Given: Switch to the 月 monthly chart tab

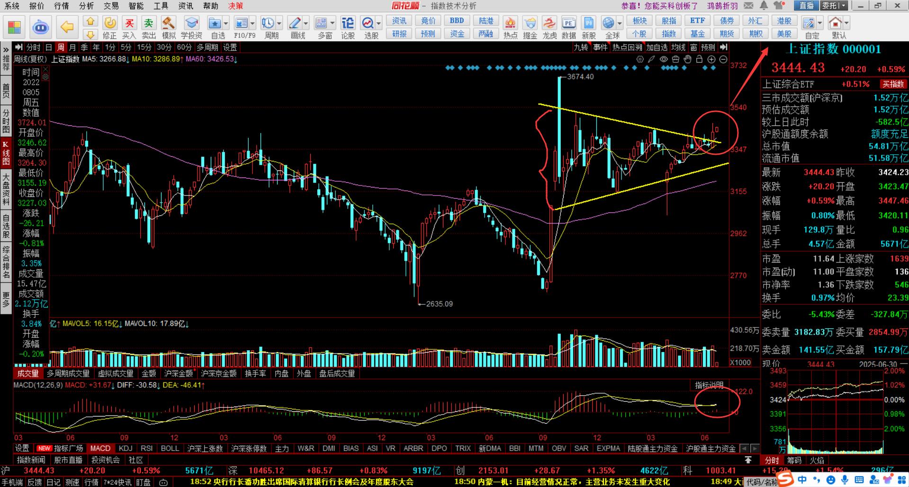Looking at the screenshot, I should [72, 47].
